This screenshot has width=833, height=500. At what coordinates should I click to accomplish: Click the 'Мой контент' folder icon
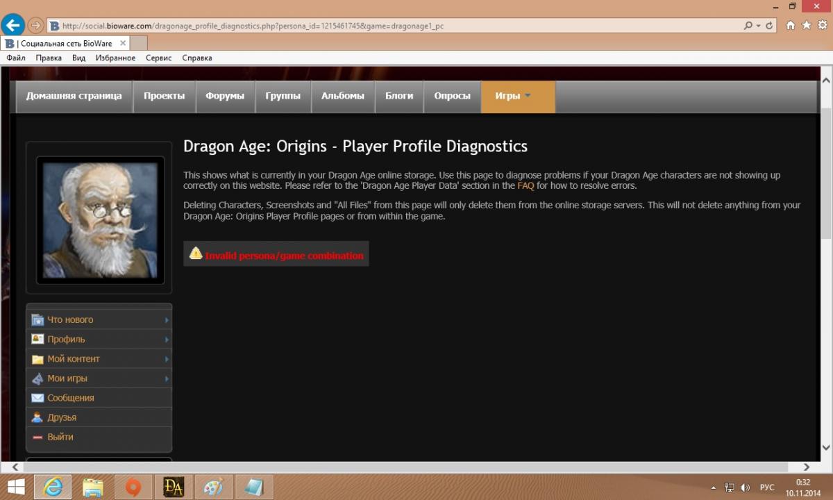[37, 359]
